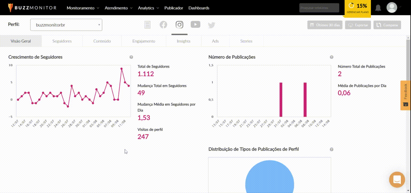Open the consolidated report document icon

[x=147, y=25]
